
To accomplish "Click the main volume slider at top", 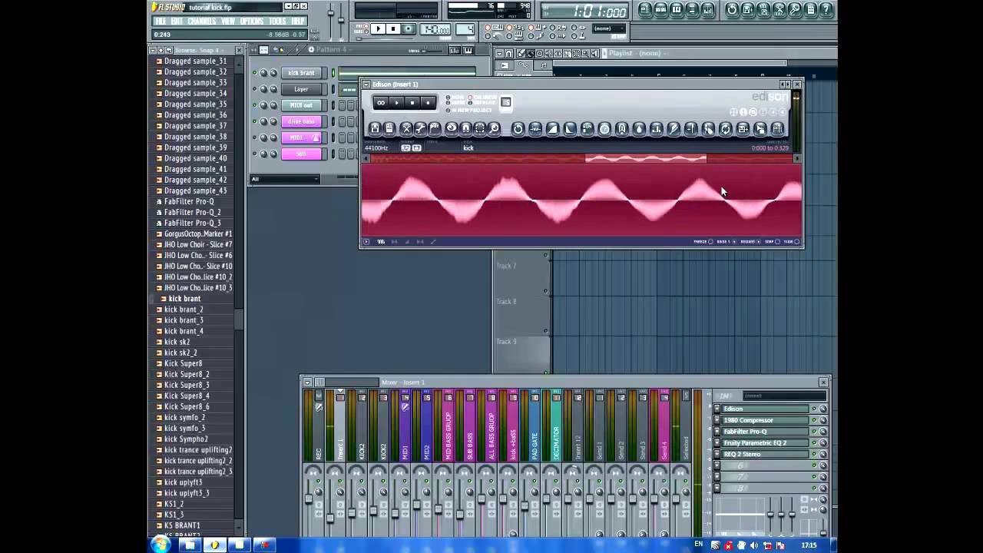I will tap(330, 12).
